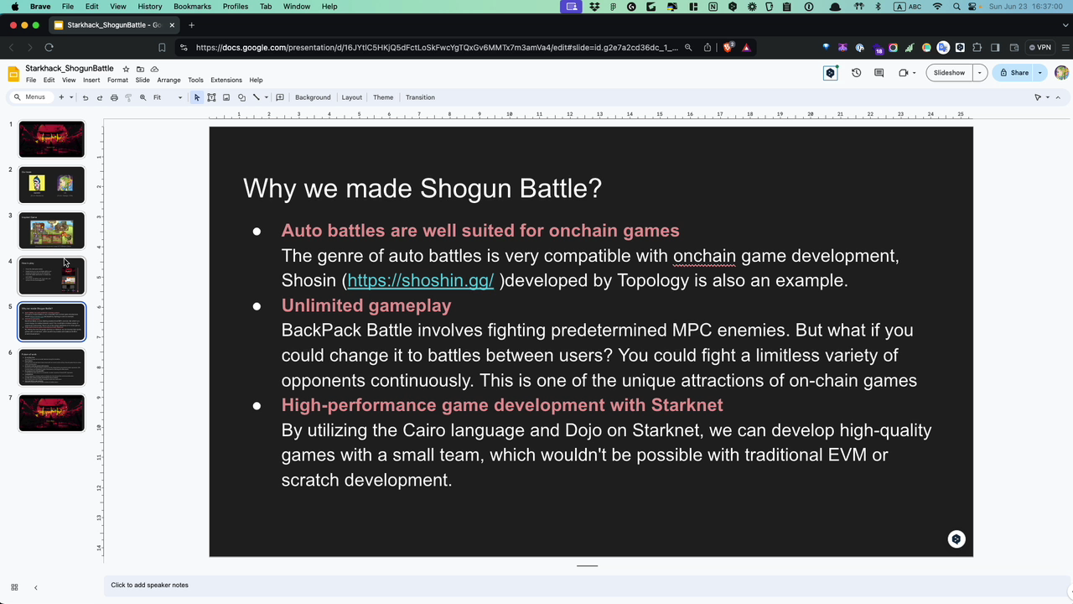The width and height of the screenshot is (1073, 604).
Task: Expand the Meet camera dropdown arrow
Action: point(914,73)
